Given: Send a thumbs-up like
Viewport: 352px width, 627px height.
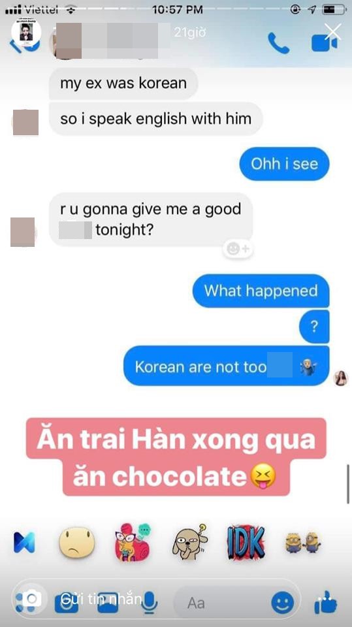Looking at the screenshot, I should coord(326,603).
